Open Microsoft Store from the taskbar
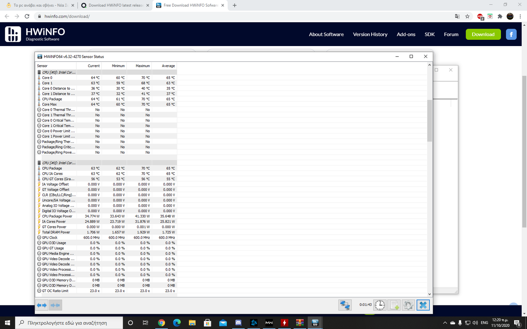This screenshot has width=527, height=329. [208, 323]
